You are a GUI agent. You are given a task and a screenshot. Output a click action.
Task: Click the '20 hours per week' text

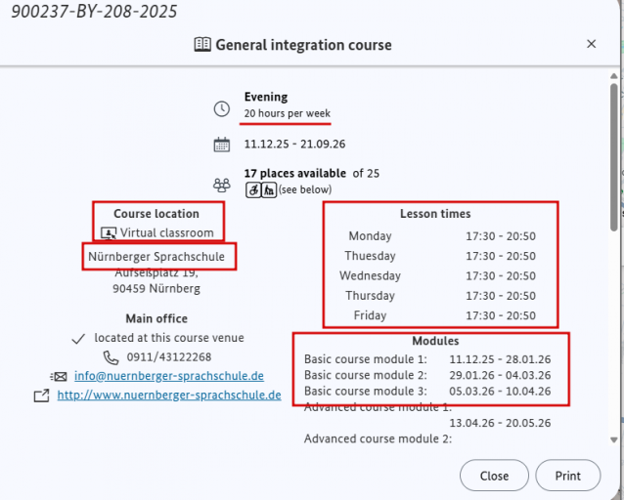pyautogui.click(x=288, y=113)
